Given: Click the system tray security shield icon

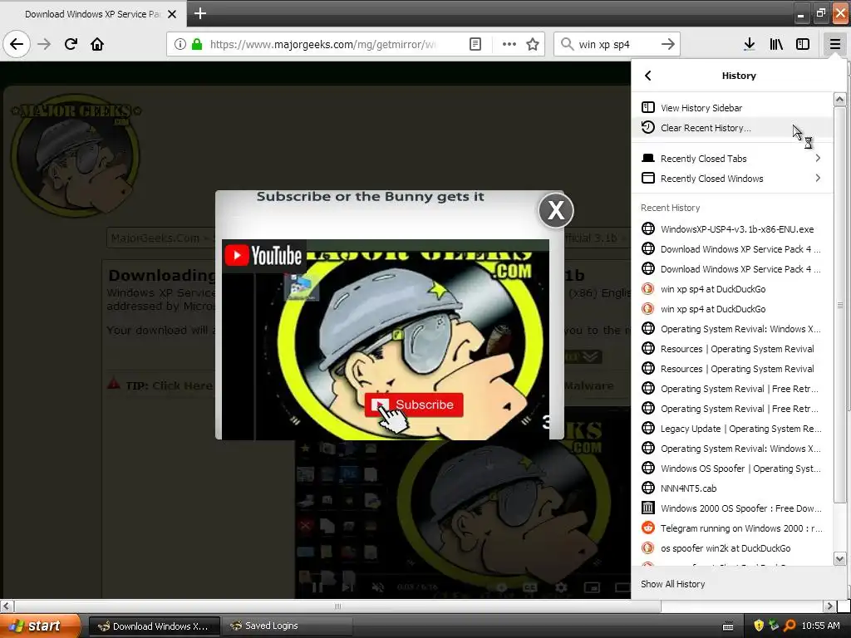Looking at the screenshot, I should point(759,626).
